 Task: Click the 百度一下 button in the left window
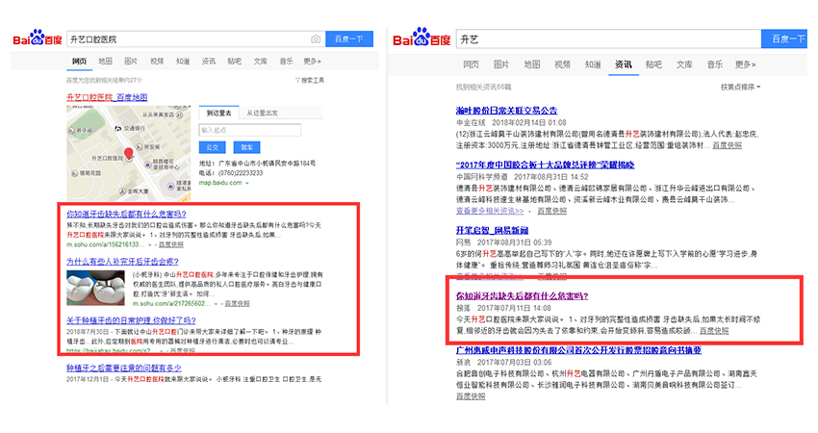click(349, 39)
